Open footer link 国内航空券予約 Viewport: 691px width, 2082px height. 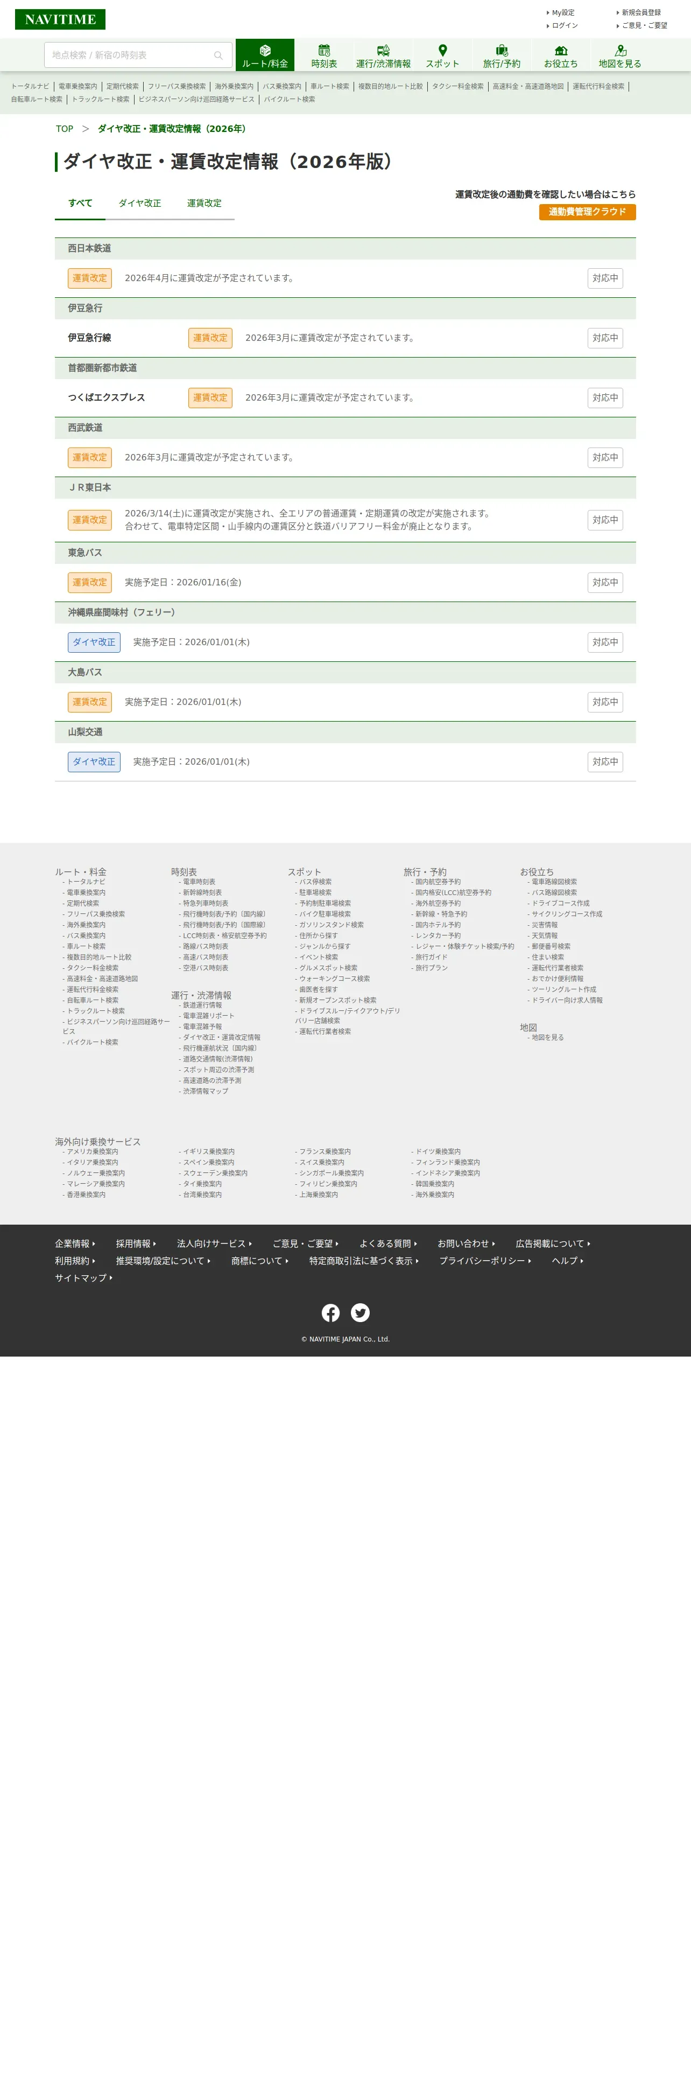coord(438,882)
